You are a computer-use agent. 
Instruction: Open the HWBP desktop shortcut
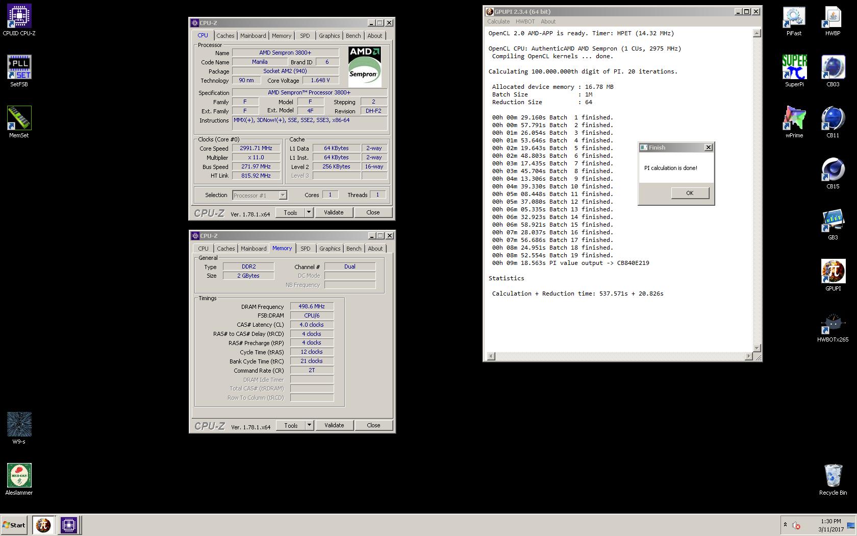pos(833,20)
